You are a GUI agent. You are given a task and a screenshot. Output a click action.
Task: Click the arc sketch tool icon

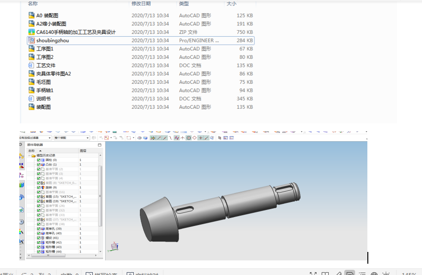click(170, 137)
